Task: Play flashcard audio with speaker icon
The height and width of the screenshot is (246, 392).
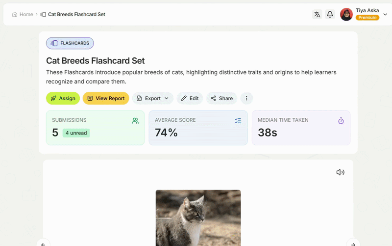Action: click(x=340, y=172)
